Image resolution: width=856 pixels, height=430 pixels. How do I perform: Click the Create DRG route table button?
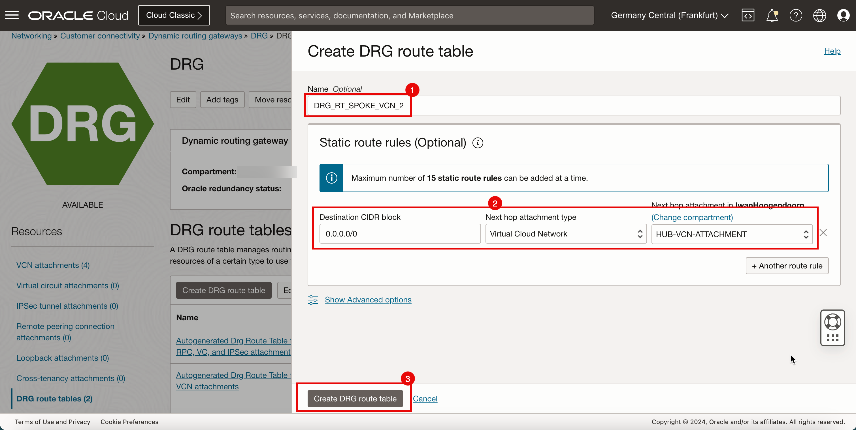coord(355,398)
